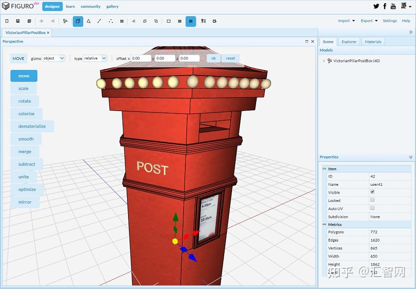
Task: Check the Auto UV checkbox
Action: pyautogui.click(x=373, y=208)
